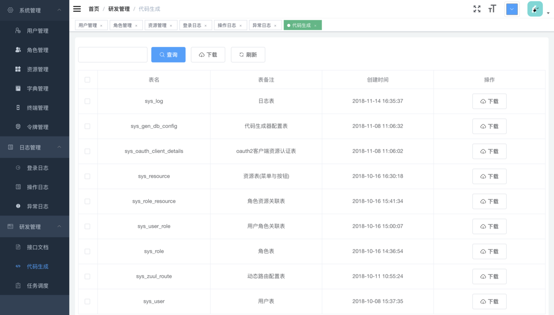Image resolution: width=554 pixels, height=315 pixels.
Task: Check the sys_log row checkbox
Action: click(87, 101)
